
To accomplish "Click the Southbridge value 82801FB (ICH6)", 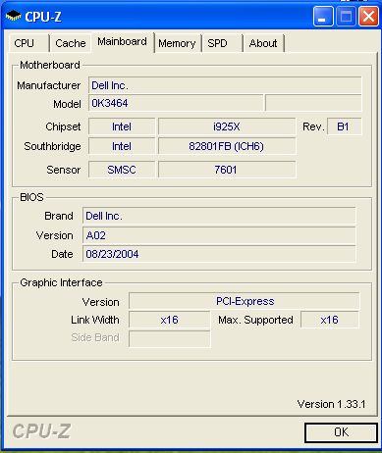I will pyautogui.click(x=227, y=146).
